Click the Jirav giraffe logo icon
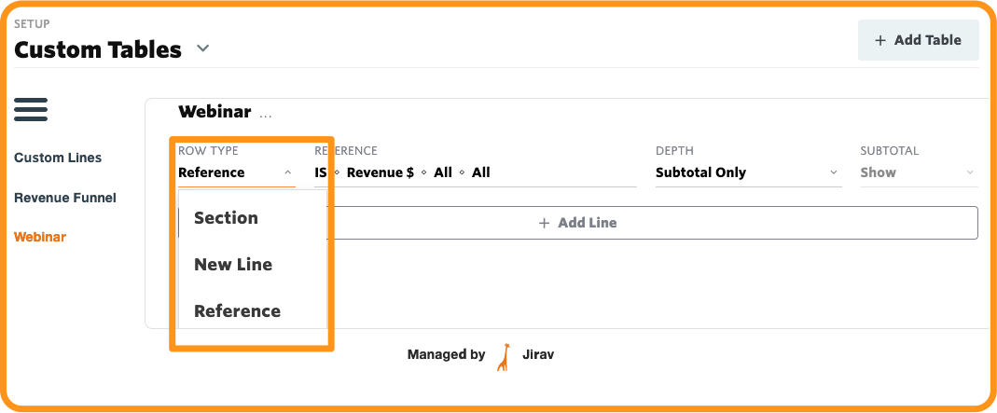Screen dimensions: 997x413 tap(504, 357)
